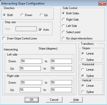Click Left side Down start slope field

point(31,61)
